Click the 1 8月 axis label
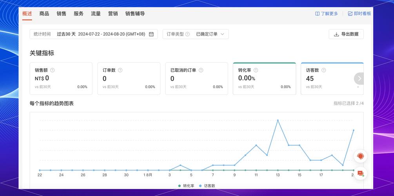The height and width of the screenshot is (196, 394). [x=148, y=175]
